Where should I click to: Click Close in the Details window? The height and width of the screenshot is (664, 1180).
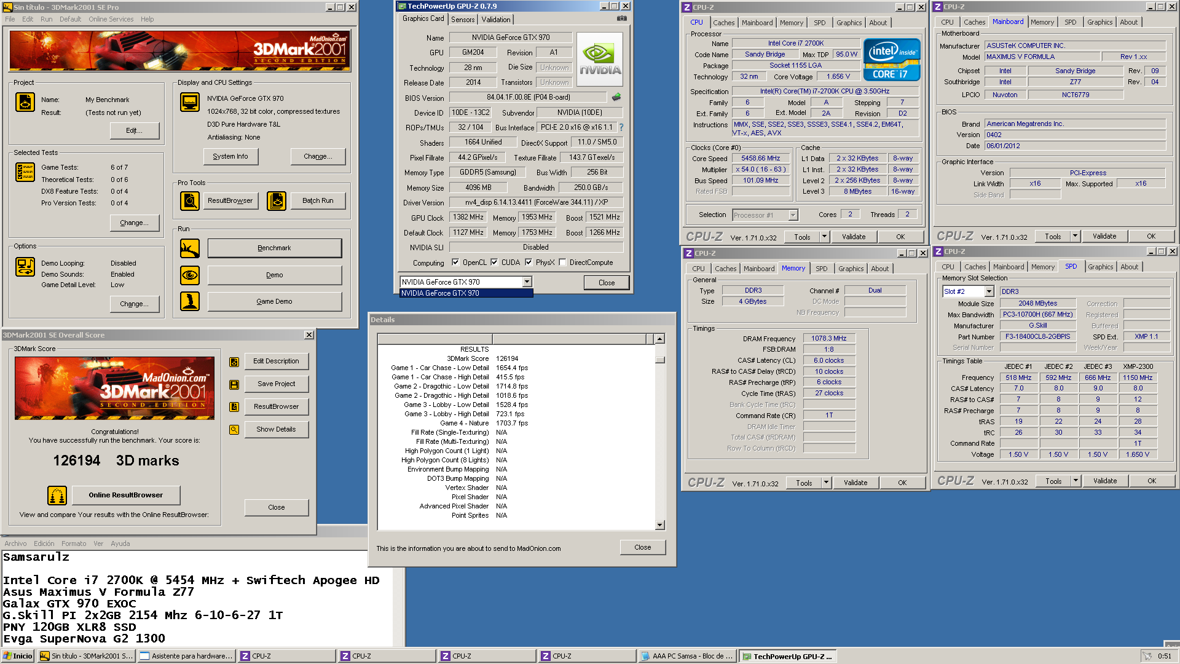(642, 547)
